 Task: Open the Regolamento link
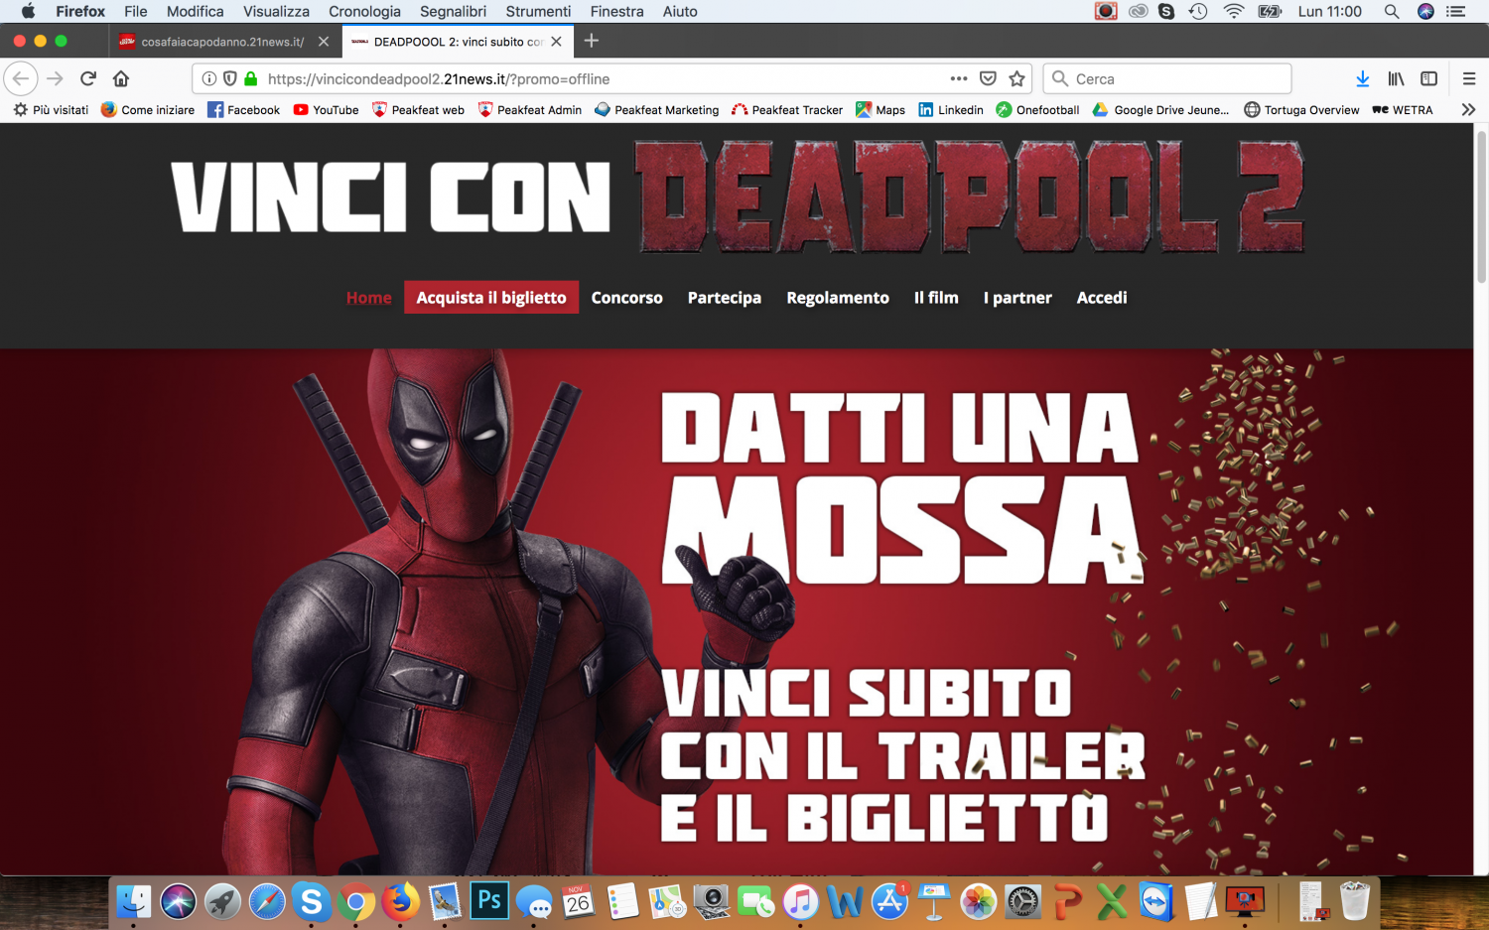(838, 298)
